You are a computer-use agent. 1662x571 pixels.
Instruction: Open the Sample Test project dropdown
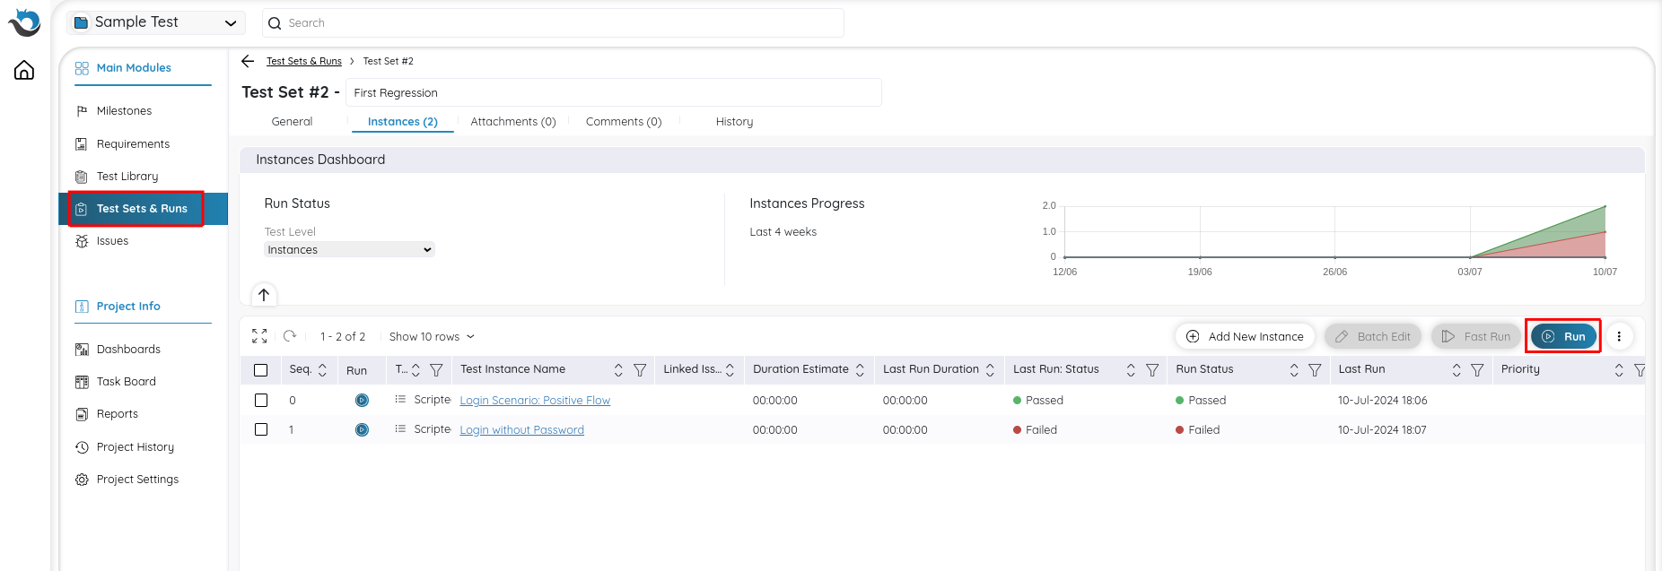[x=156, y=22]
